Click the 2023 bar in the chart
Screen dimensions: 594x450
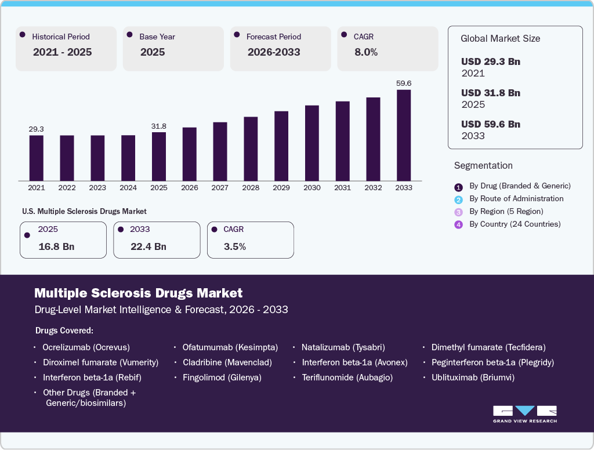click(97, 158)
